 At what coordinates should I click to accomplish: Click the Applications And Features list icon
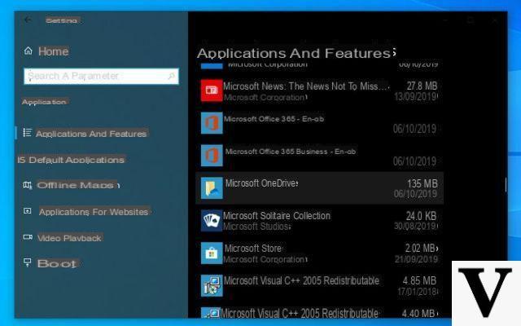click(28, 133)
